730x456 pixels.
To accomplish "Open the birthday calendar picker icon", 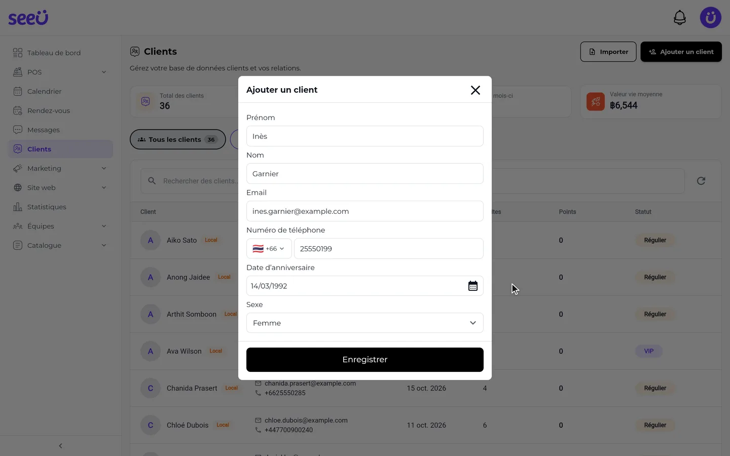I will click(x=472, y=286).
